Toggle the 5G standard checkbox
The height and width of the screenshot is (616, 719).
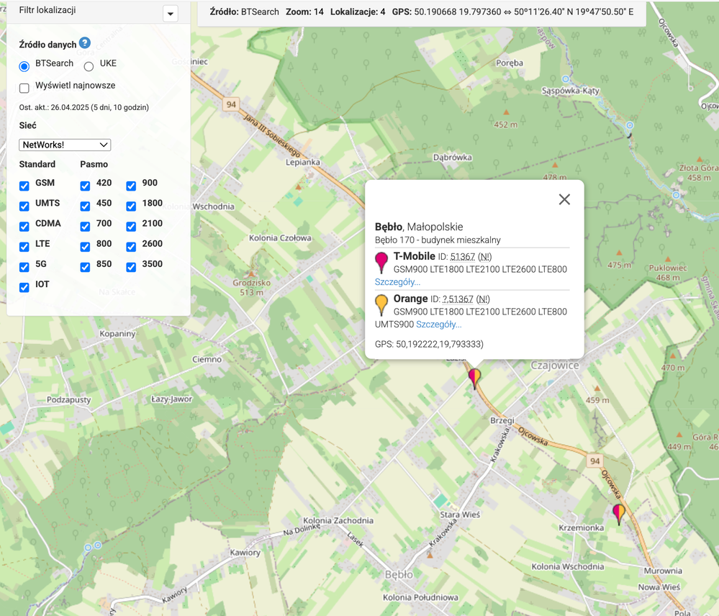tap(24, 267)
